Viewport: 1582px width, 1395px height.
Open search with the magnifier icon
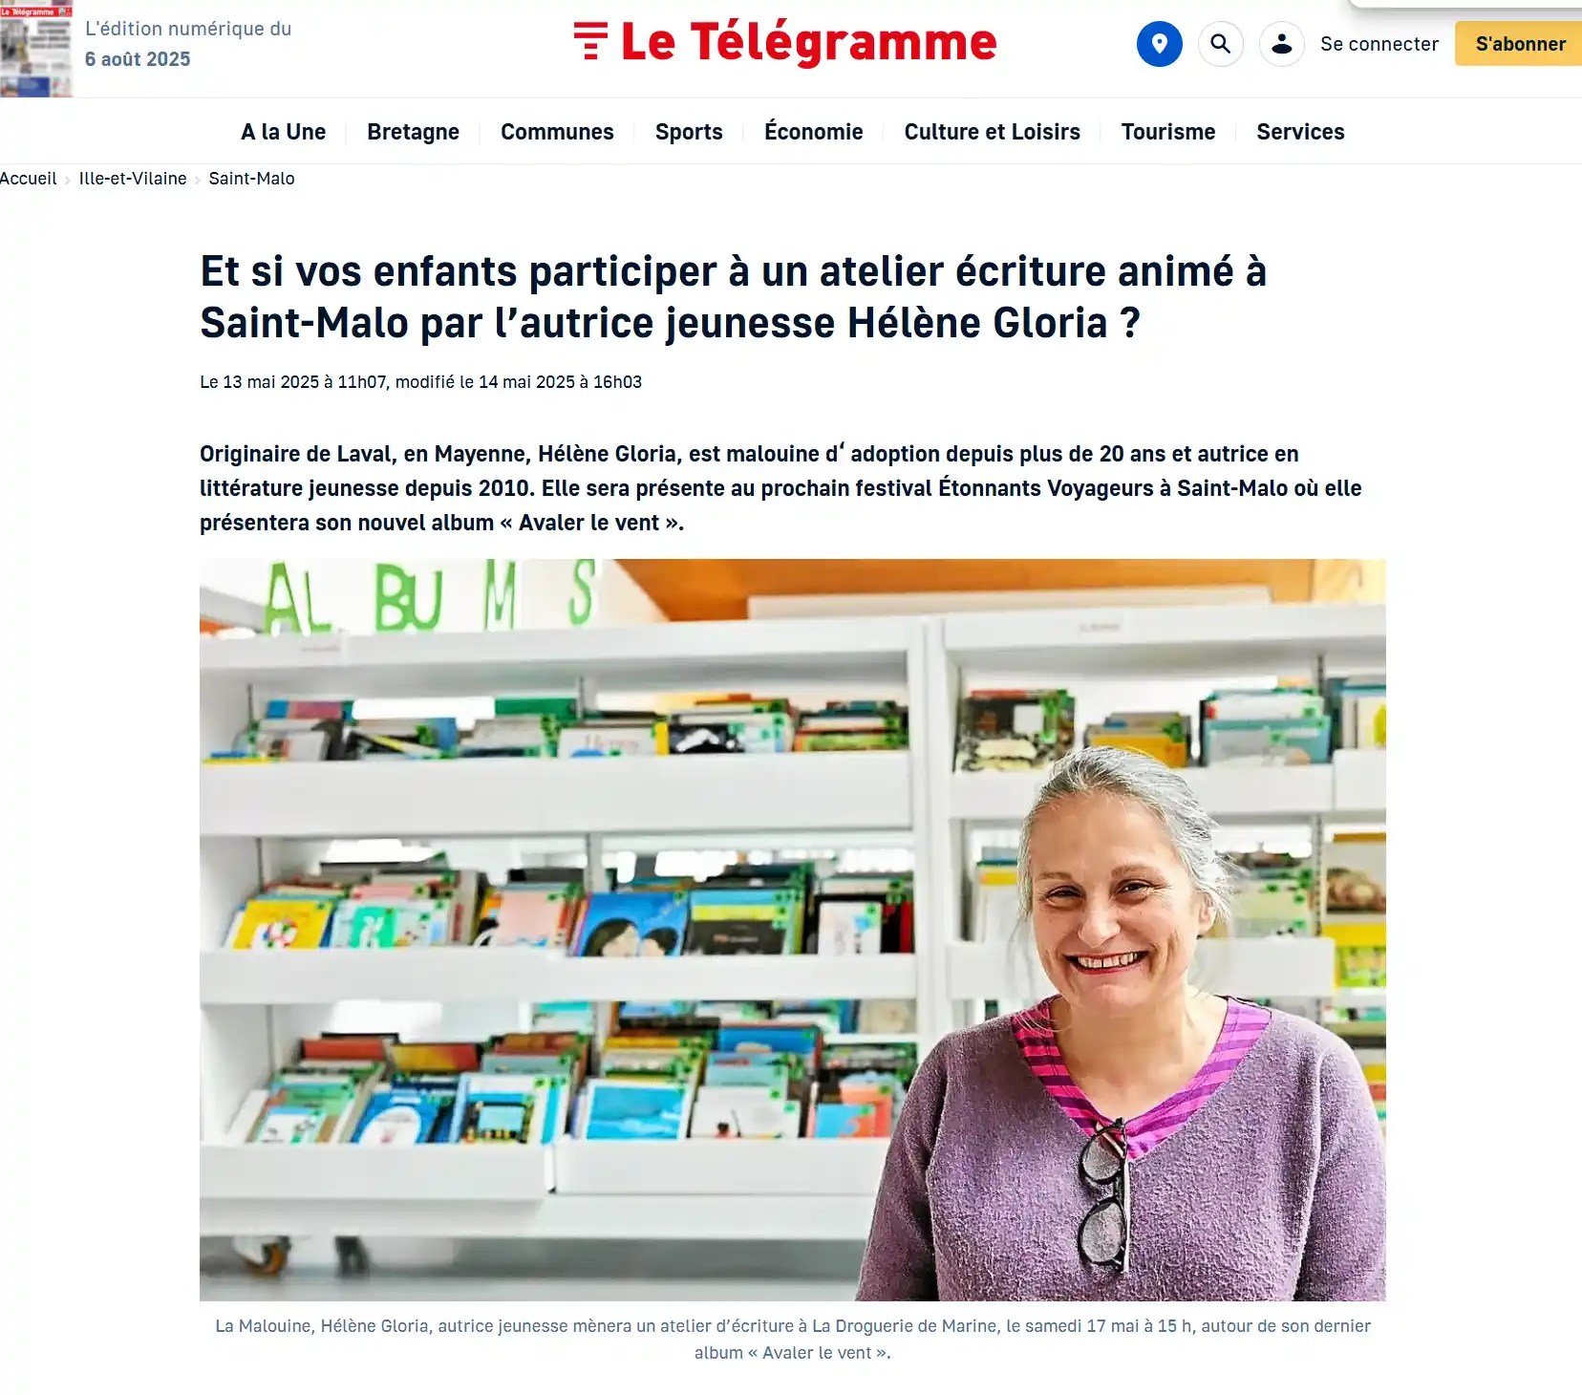[x=1220, y=44]
